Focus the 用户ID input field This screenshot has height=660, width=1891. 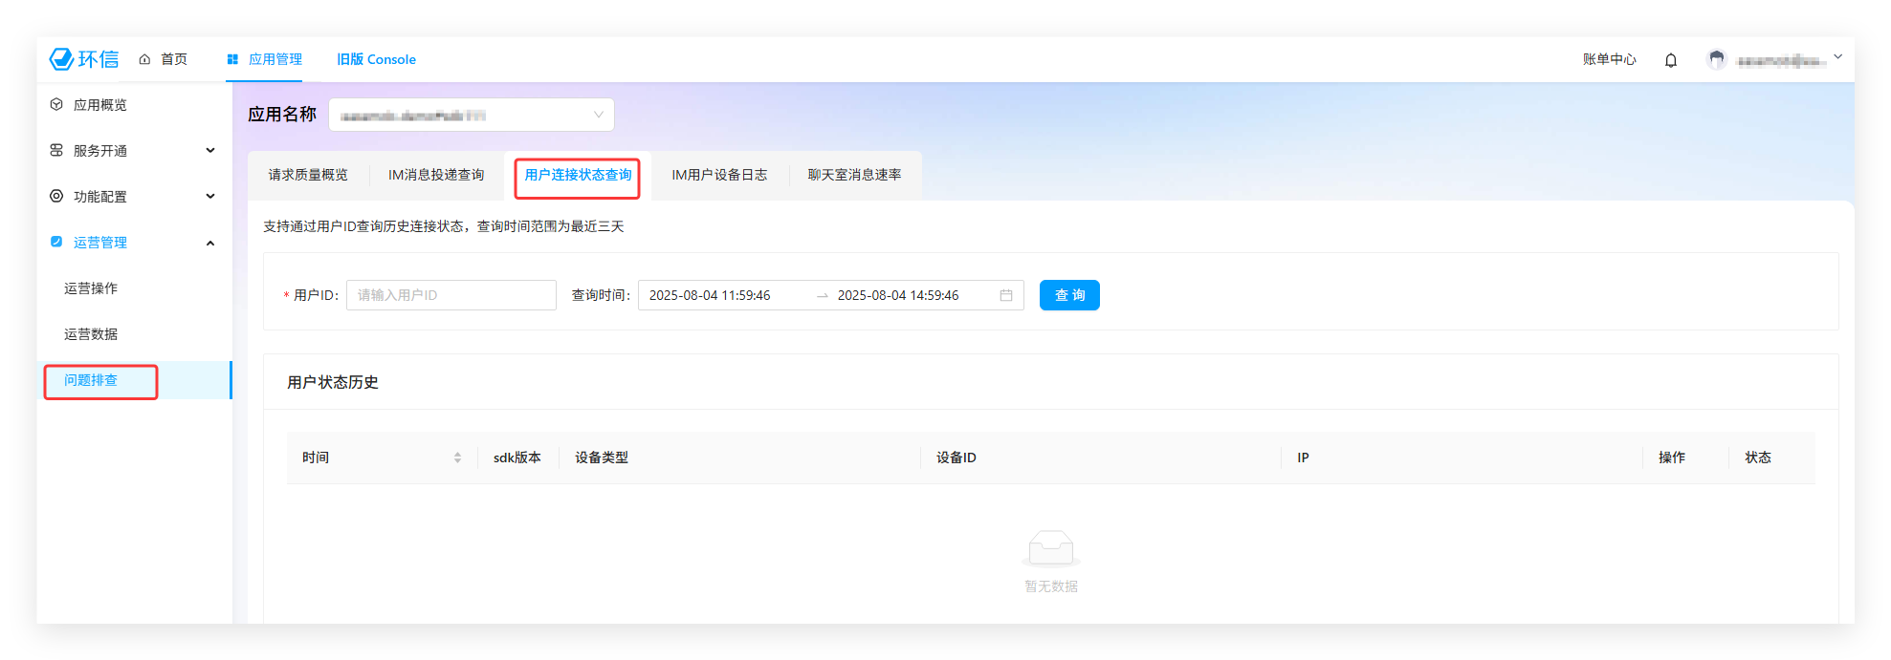451,295
